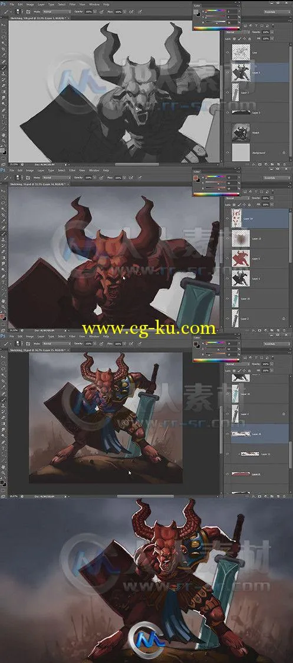Hide the Layer 1 layer

[x=228, y=278]
